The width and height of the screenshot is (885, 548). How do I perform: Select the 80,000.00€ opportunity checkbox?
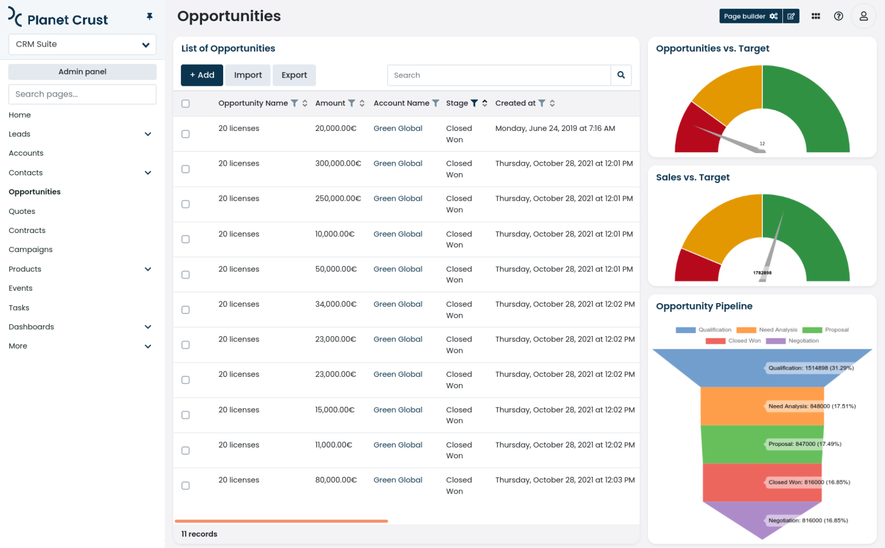pos(186,486)
